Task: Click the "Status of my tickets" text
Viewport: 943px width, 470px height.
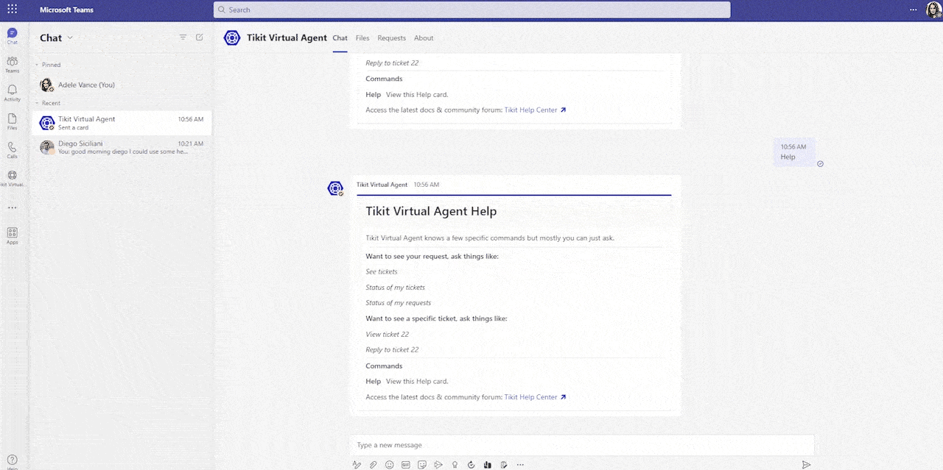Action: click(396, 288)
